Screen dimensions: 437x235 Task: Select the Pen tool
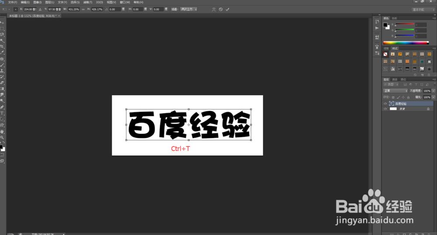click(x=2, y=107)
